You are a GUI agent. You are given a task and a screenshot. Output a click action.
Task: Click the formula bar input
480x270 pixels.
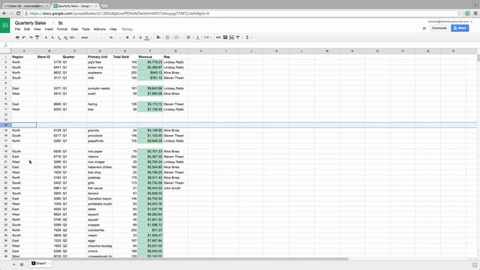pos(245,45)
